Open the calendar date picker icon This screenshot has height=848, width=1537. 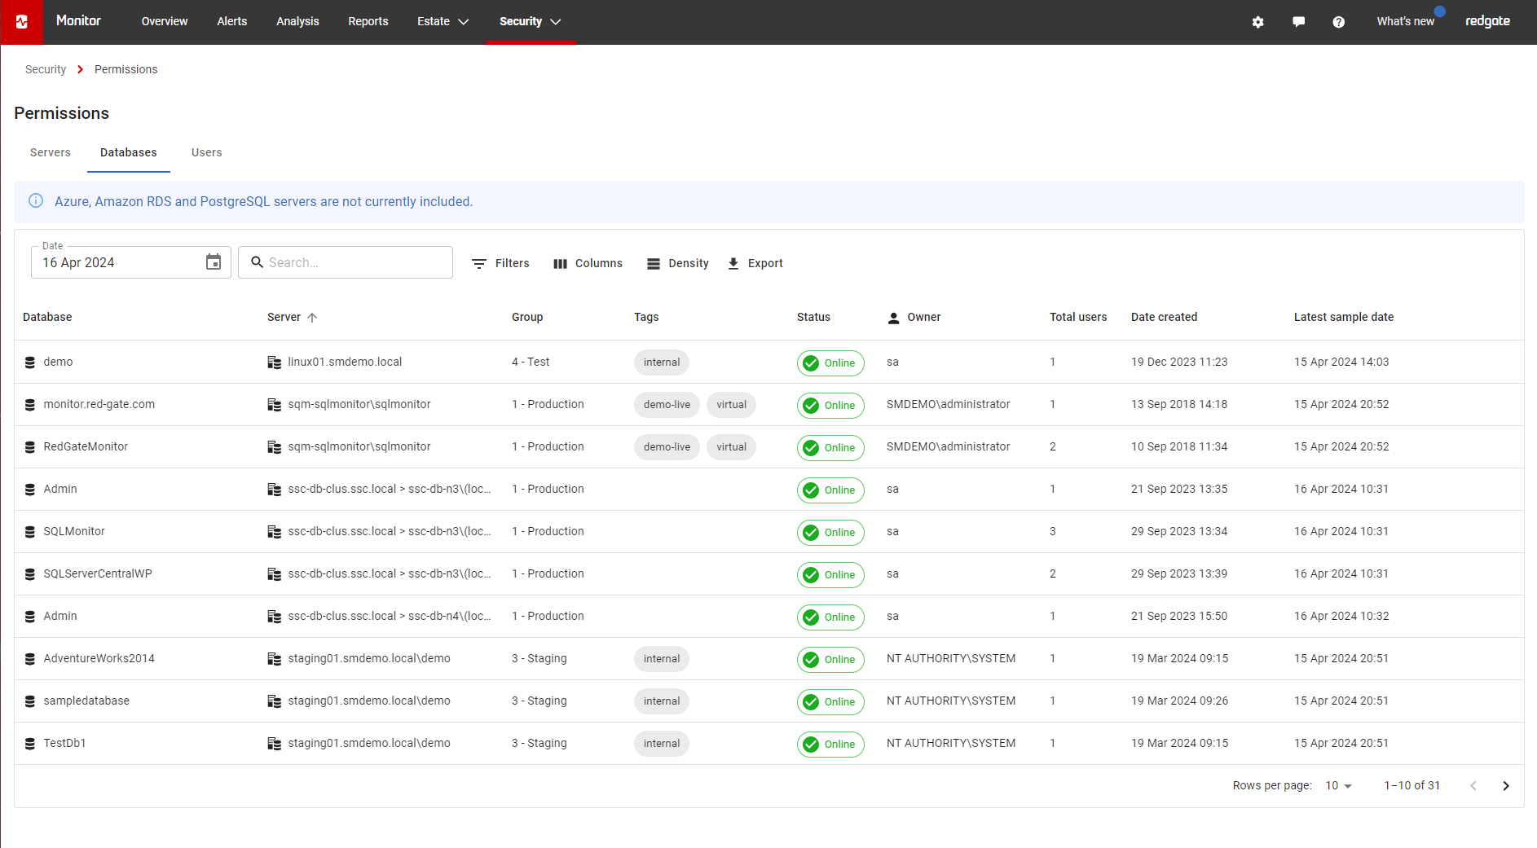coord(214,262)
